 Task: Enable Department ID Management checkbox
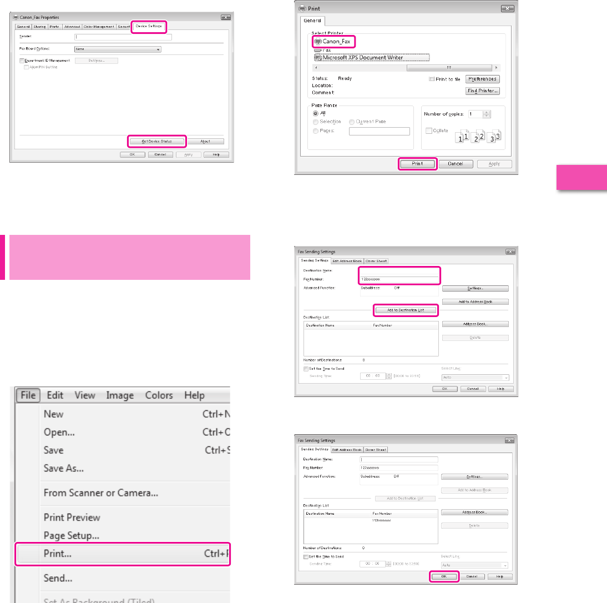point(22,61)
